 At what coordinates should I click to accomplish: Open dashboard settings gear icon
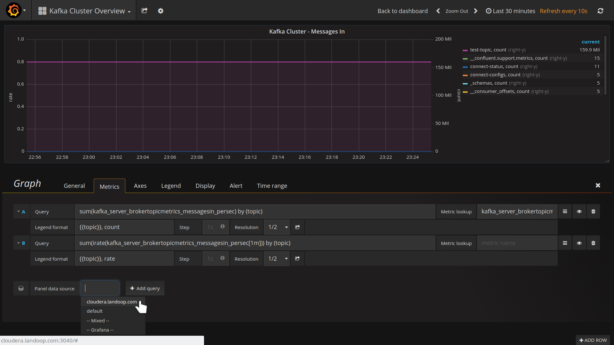pyautogui.click(x=161, y=11)
